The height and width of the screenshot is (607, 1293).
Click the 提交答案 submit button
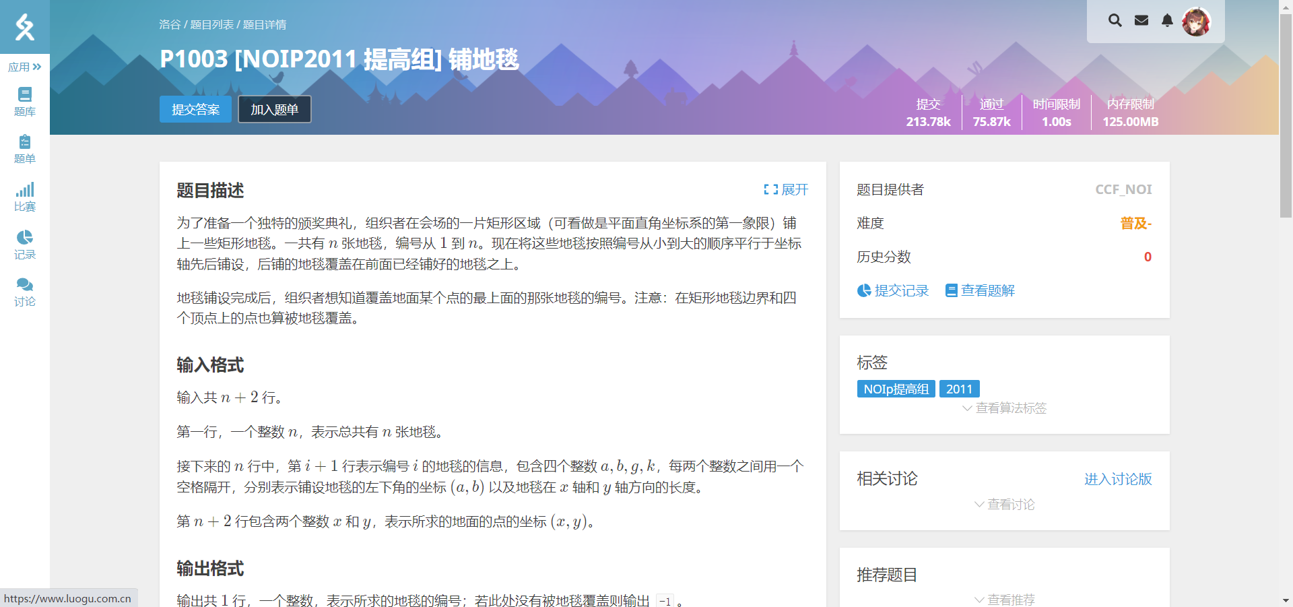coord(195,108)
